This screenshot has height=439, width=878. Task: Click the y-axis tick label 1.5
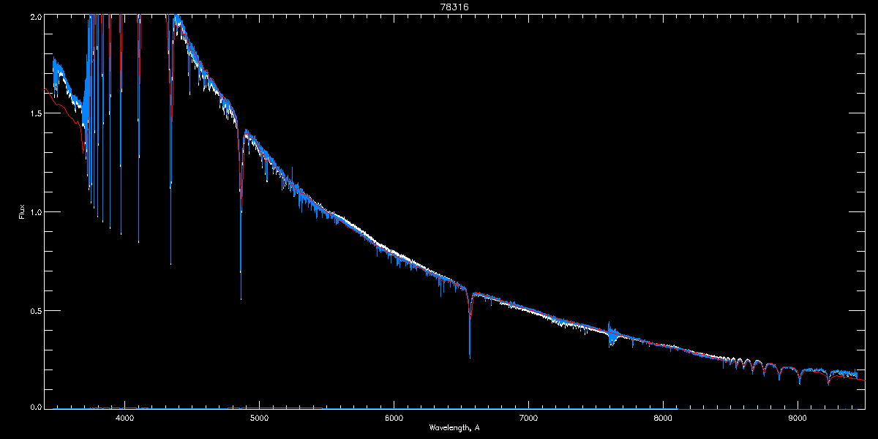coord(35,113)
